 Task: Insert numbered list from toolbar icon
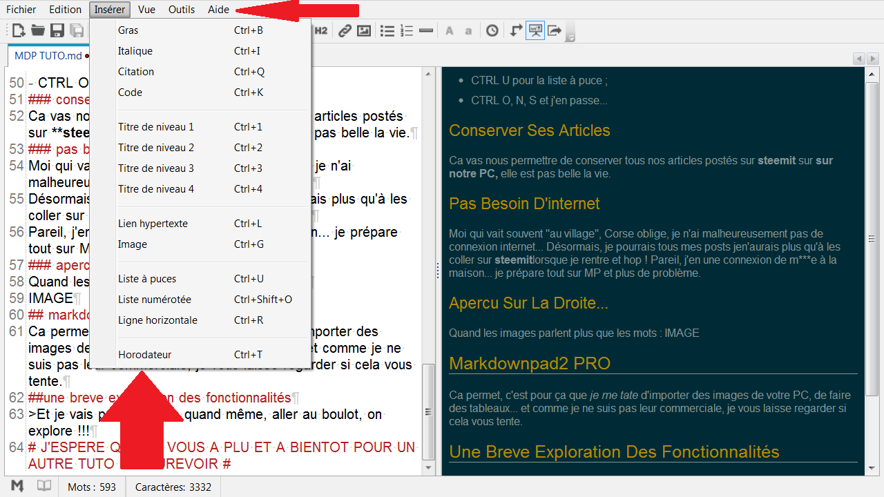pos(407,30)
